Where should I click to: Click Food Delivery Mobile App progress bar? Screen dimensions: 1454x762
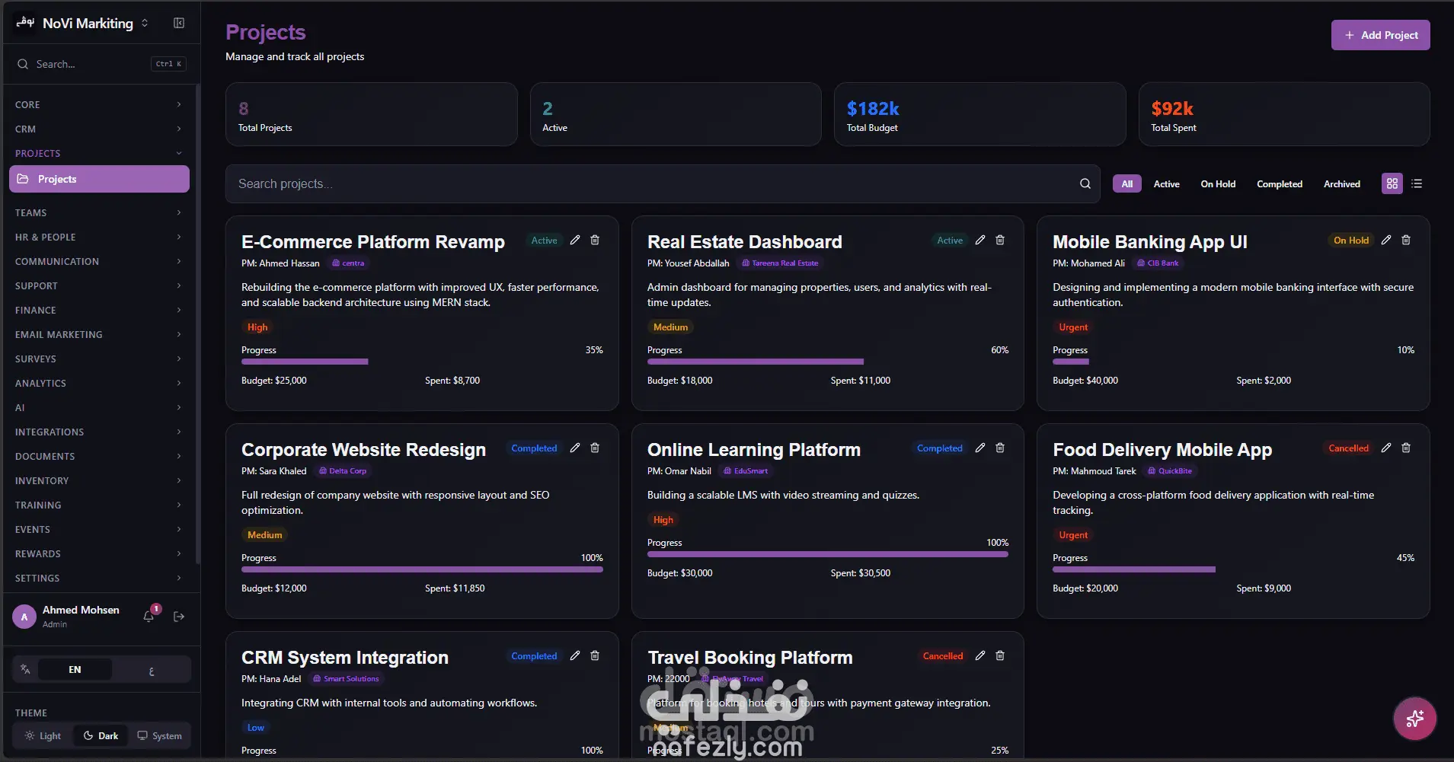[x=1233, y=569]
